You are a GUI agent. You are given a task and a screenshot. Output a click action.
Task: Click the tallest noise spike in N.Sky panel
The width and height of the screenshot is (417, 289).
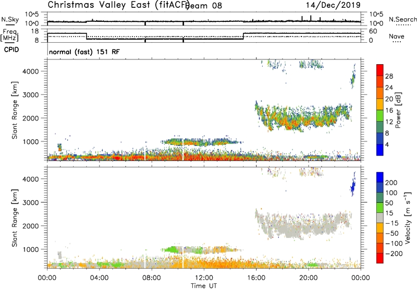(311, 18)
